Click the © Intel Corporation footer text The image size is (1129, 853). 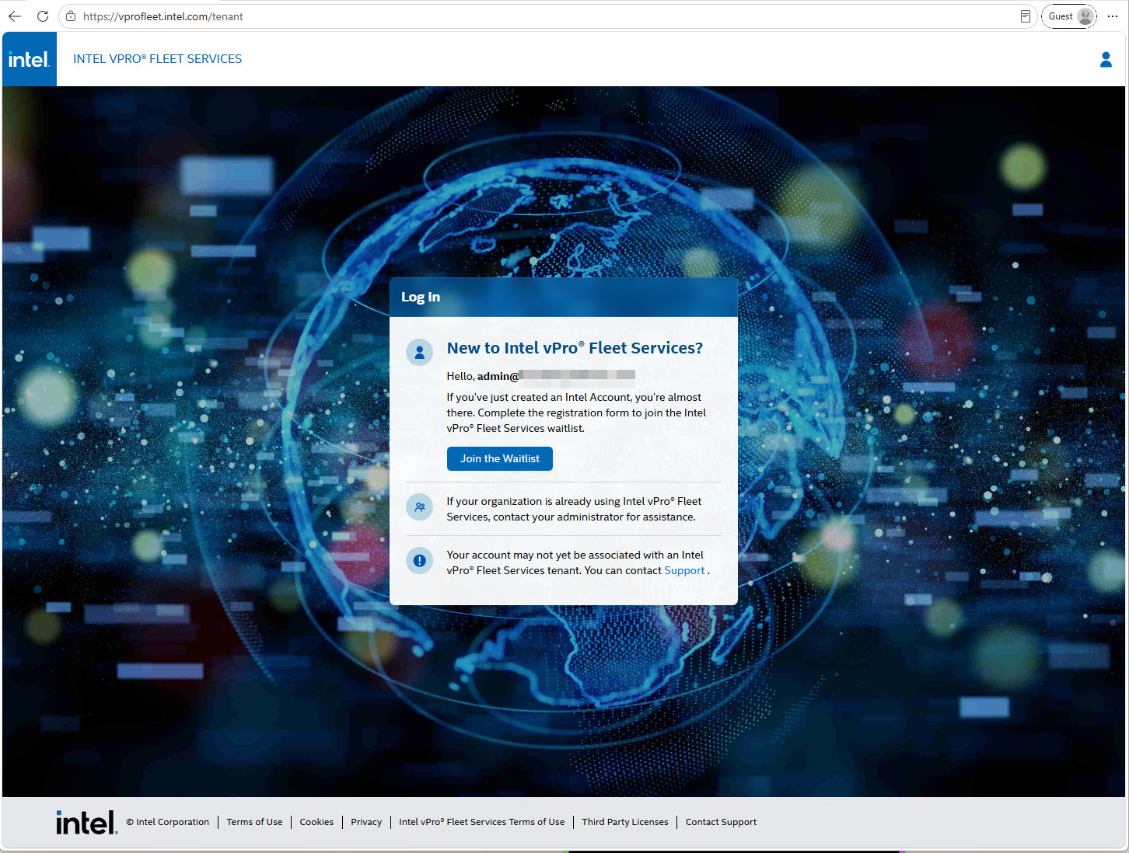(167, 822)
